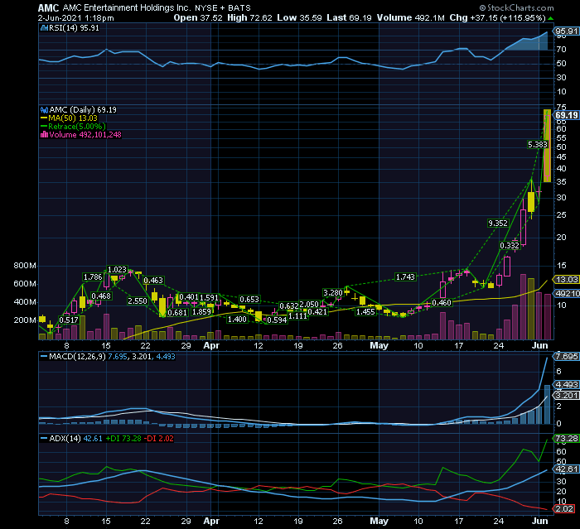580x529 pixels.
Task: Click the "AMC Entertainment Holdings Inc." company name
Action: [x=127, y=7]
